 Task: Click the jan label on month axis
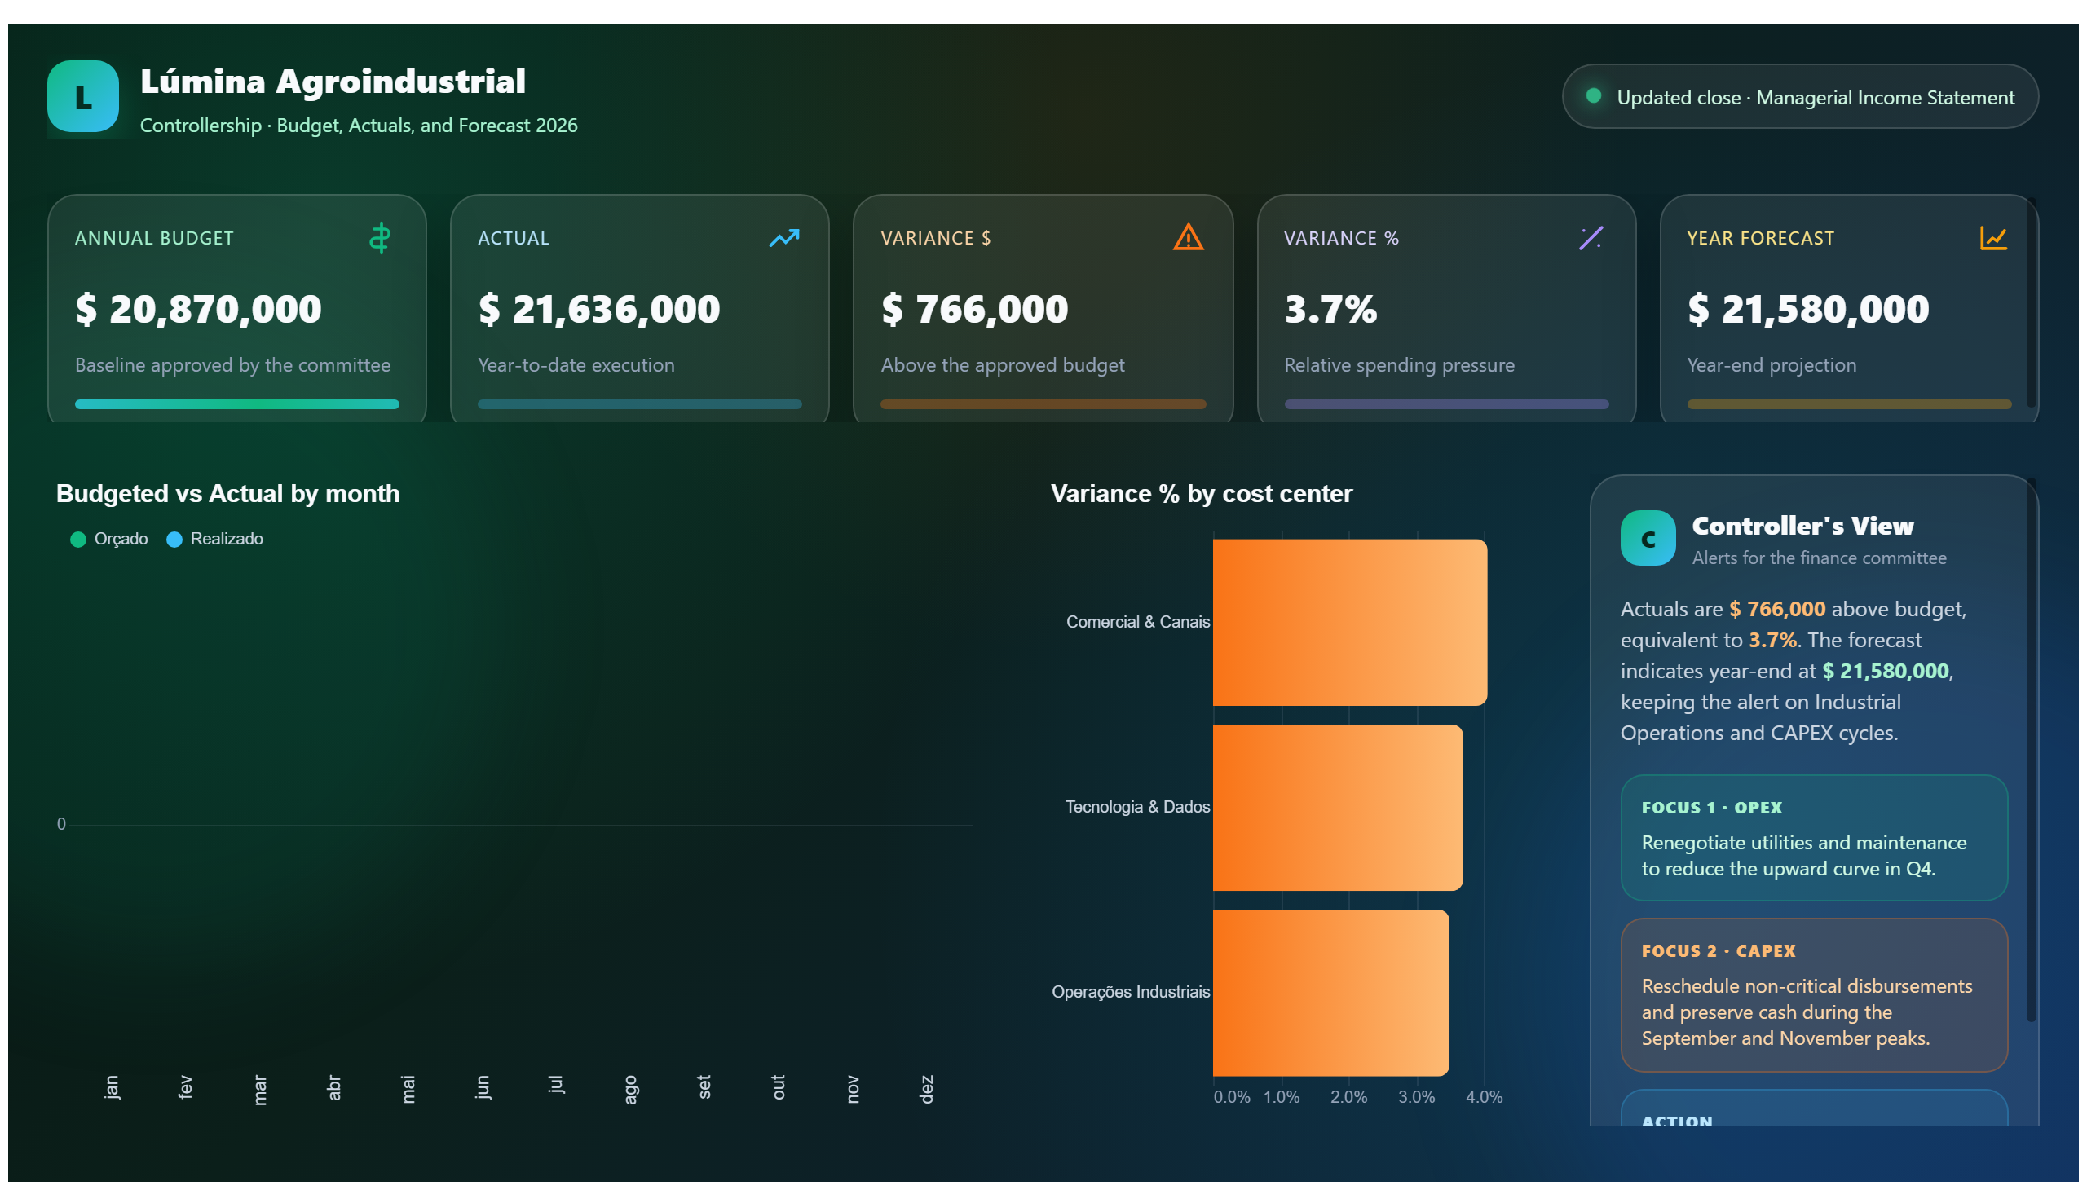click(112, 1087)
